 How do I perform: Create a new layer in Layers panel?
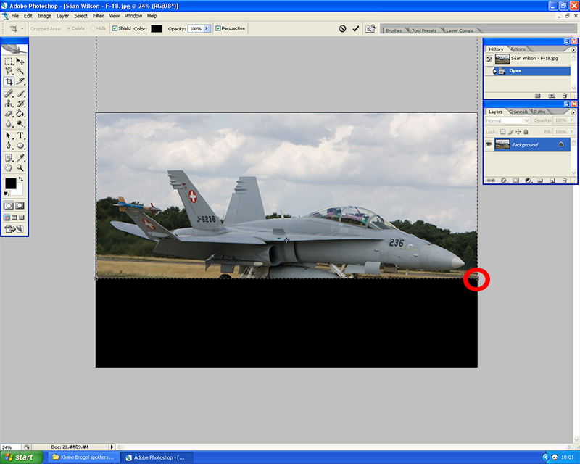pos(552,181)
